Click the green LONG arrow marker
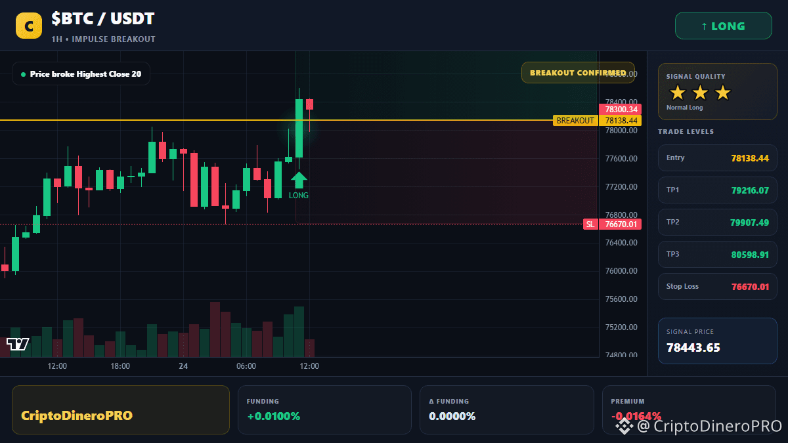Viewport: 788px width, 443px height. click(x=299, y=180)
